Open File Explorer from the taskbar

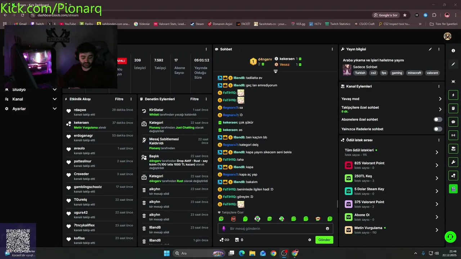pos(252,253)
